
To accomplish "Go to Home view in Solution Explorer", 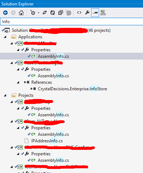I will coord(21,13).
